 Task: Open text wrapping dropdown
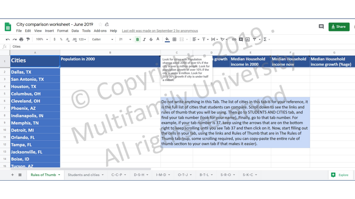point(214,39)
